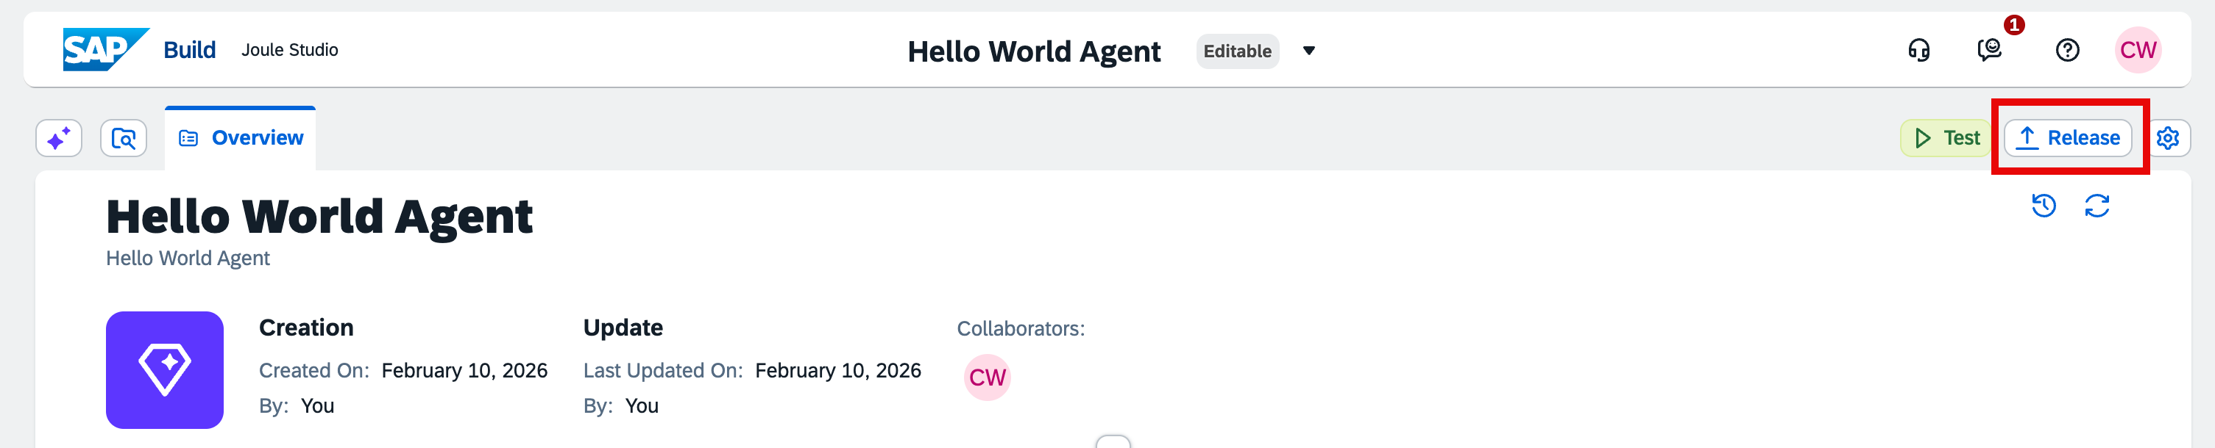This screenshot has width=2215, height=448.
Task: Click the sparkle AI assistant icon
Action: 58,138
